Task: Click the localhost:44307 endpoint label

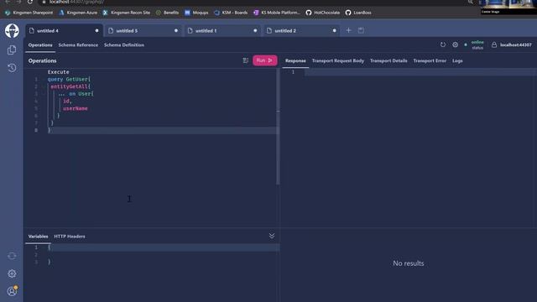Action: tap(516, 44)
